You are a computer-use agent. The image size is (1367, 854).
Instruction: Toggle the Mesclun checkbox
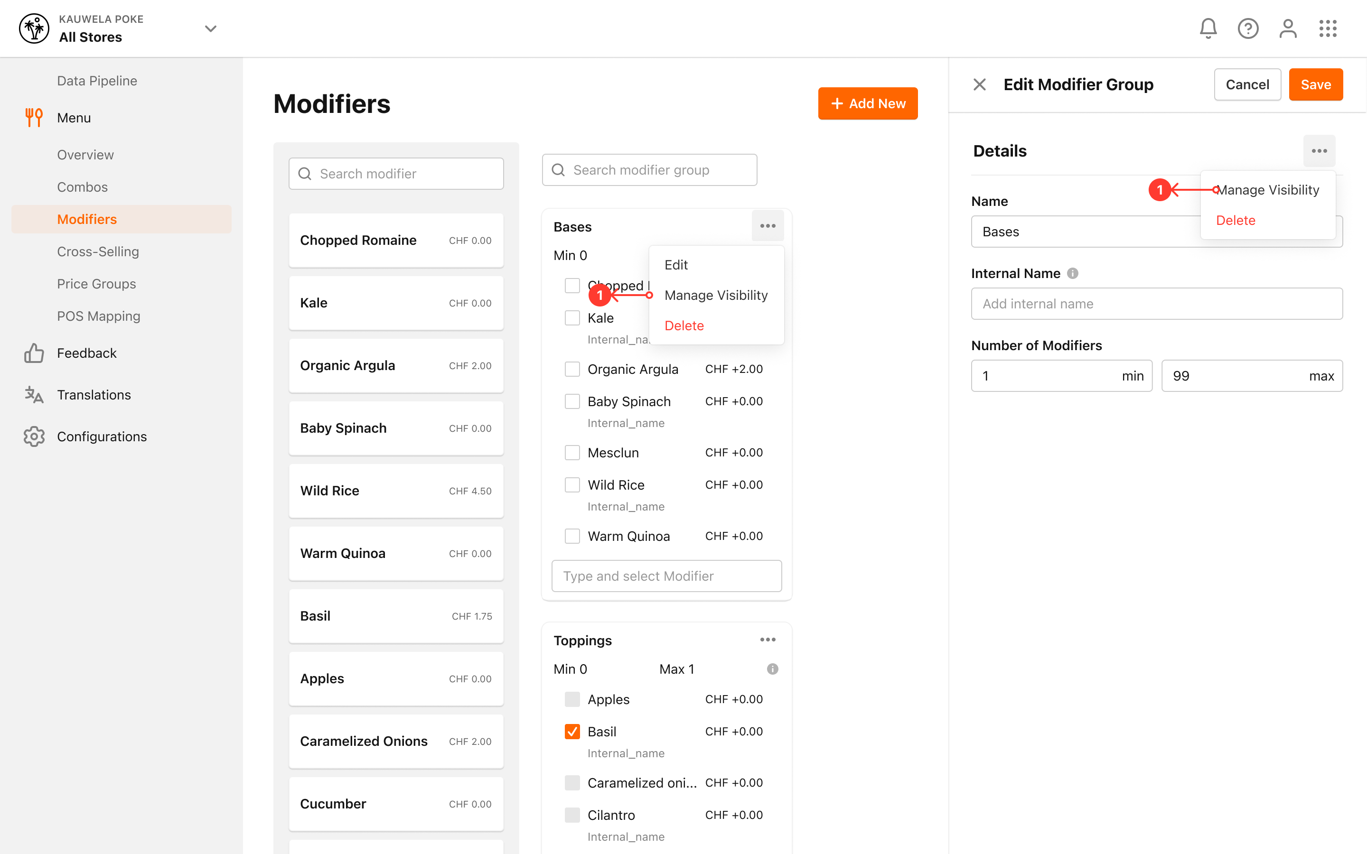(572, 453)
